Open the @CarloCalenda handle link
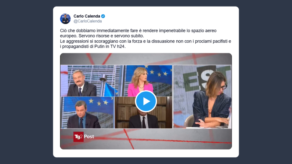This screenshot has height=164, width=292. [87, 21]
